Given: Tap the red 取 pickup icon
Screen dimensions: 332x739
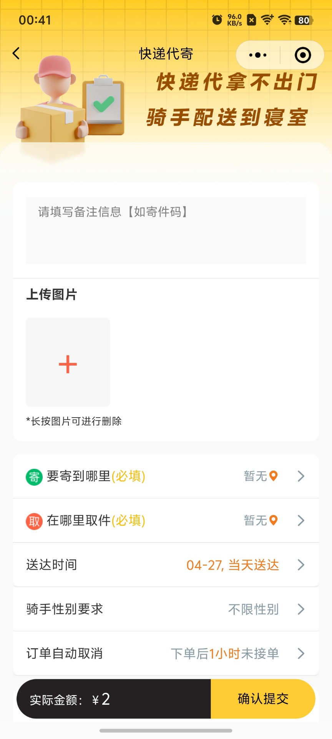Looking at the screenshot, I should pos(34,522).
